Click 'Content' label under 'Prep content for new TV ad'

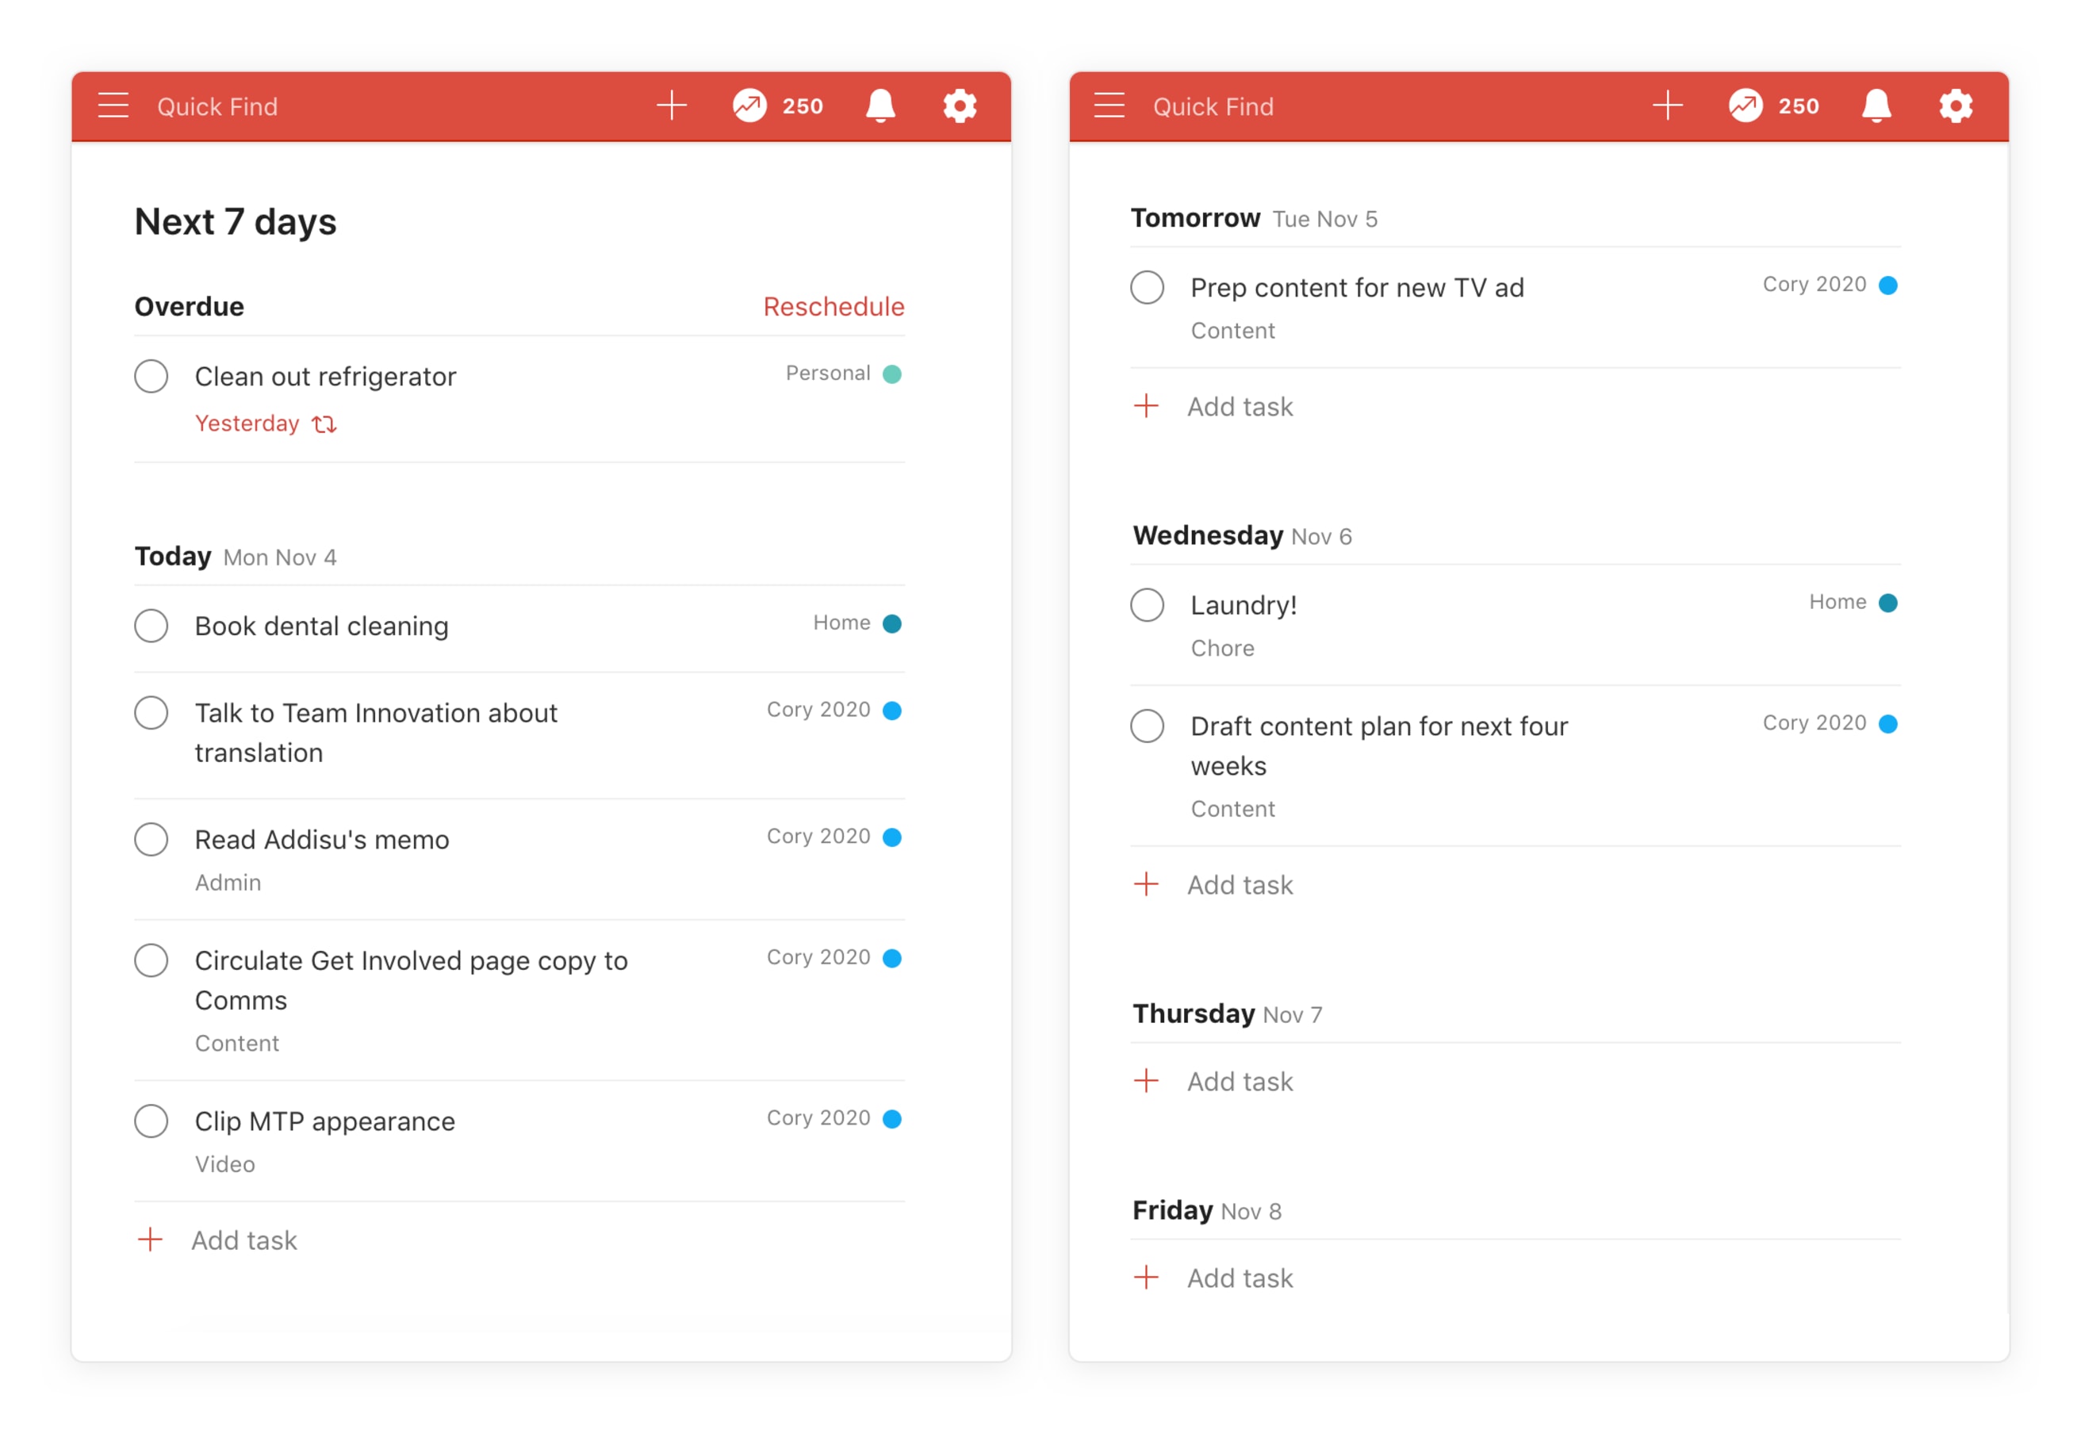point(1232,331)
